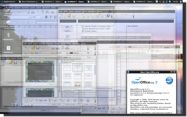Toggle AutoSpellcheck in Calc toolbar
Viewport: 187px width, 117px height.
coord(47,12)
